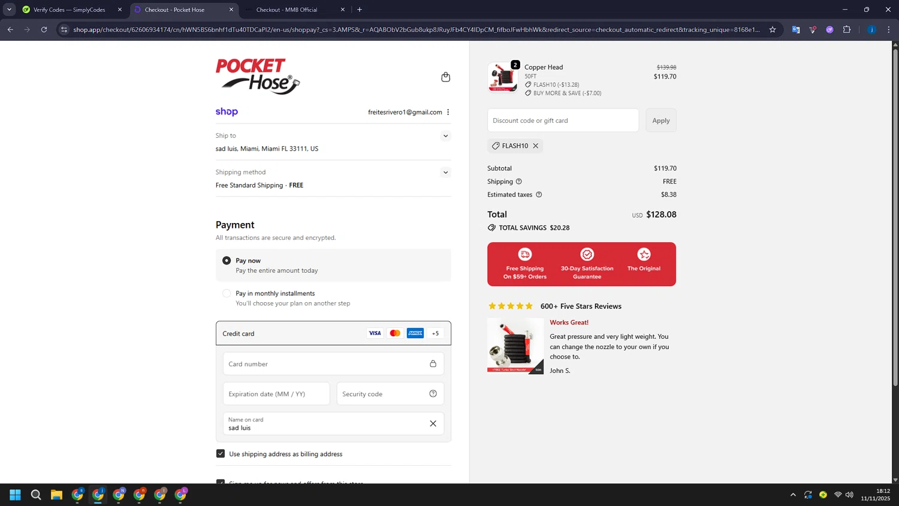Open Windows taskbar search
899x506 pixels.
[36, 495]
